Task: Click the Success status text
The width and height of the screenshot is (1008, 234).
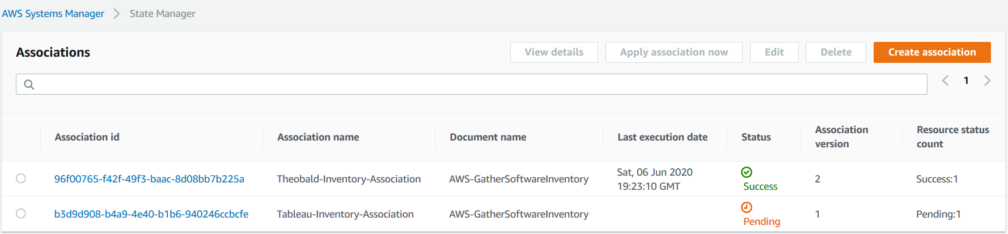Action: click(x=760, y=186)
